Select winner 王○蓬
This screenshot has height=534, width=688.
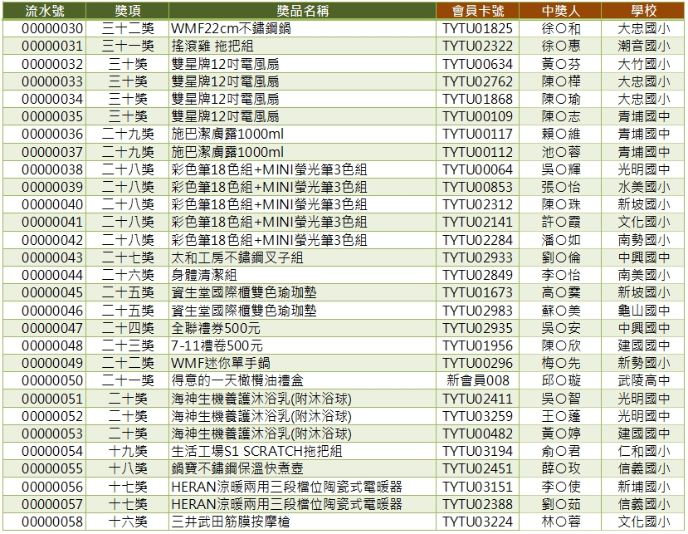click(x=561, y=416)
